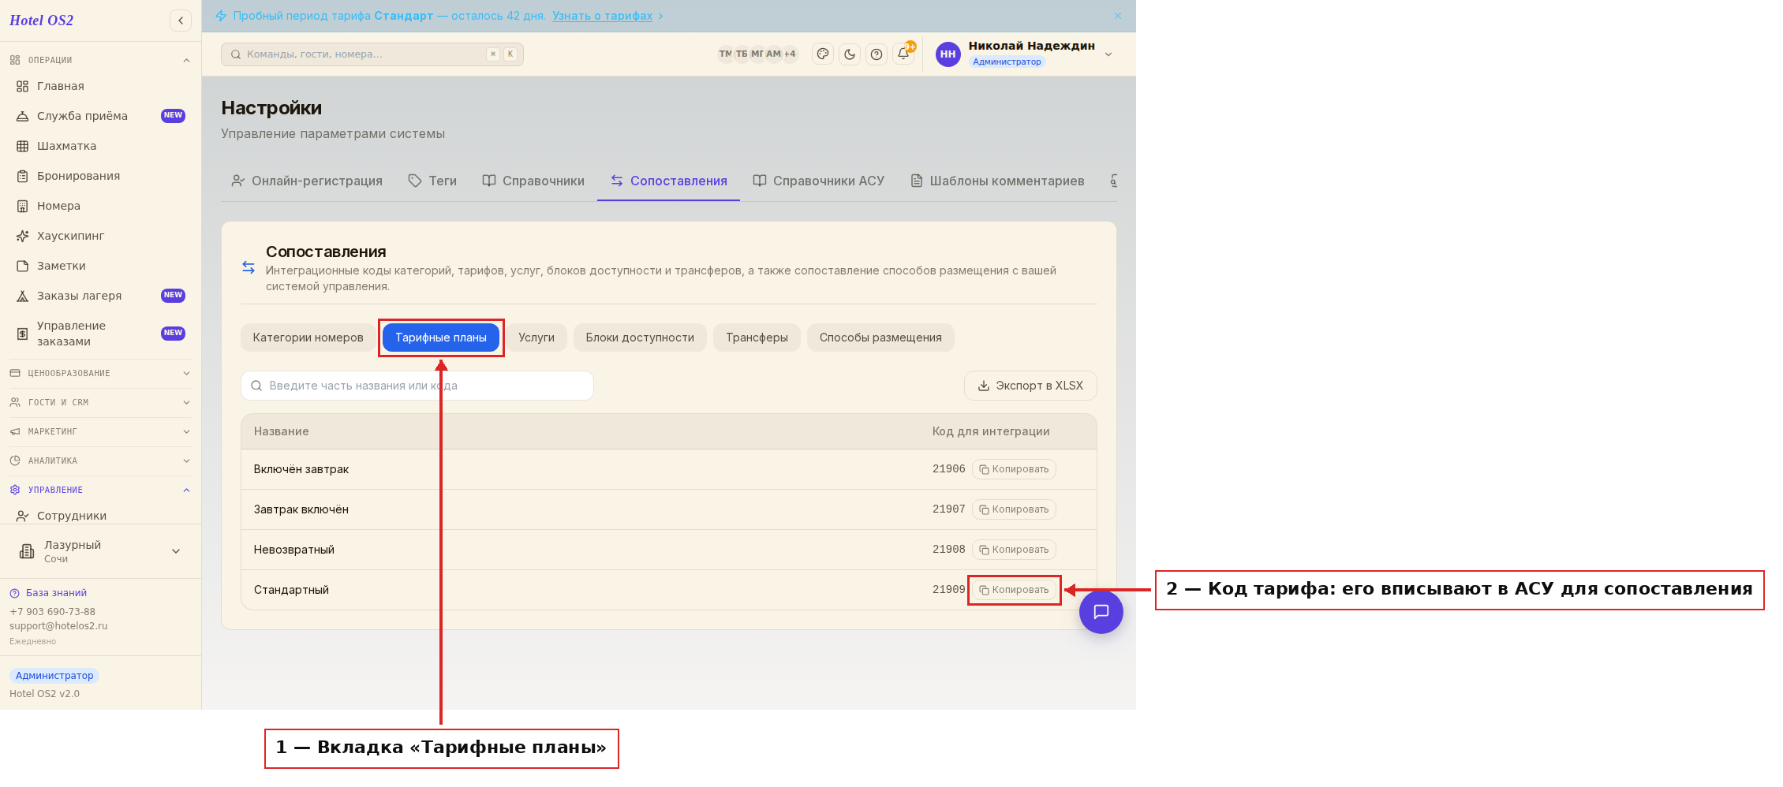Click the Администратор role badge in sidebar

54,676
